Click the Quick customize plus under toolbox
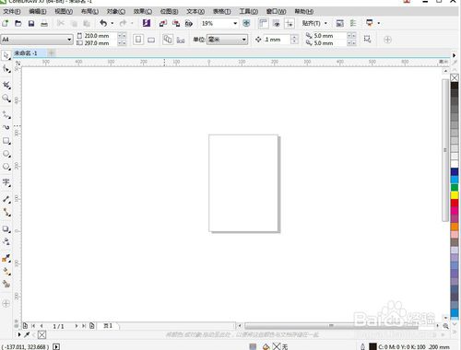The width and height of the screenshot is (461, 350). click(6, 304)
